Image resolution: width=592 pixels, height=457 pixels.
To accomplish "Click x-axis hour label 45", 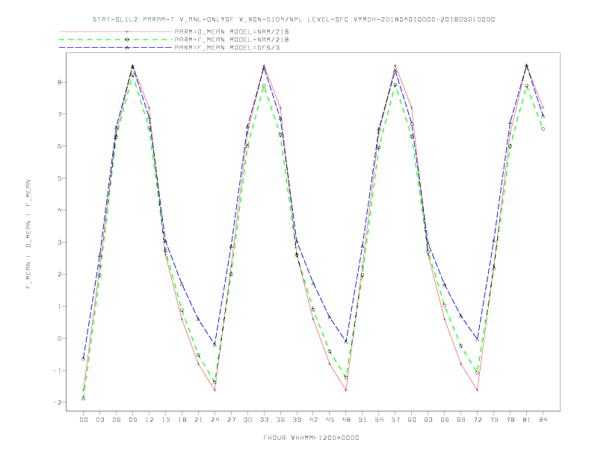I will (x=330, y=420).
